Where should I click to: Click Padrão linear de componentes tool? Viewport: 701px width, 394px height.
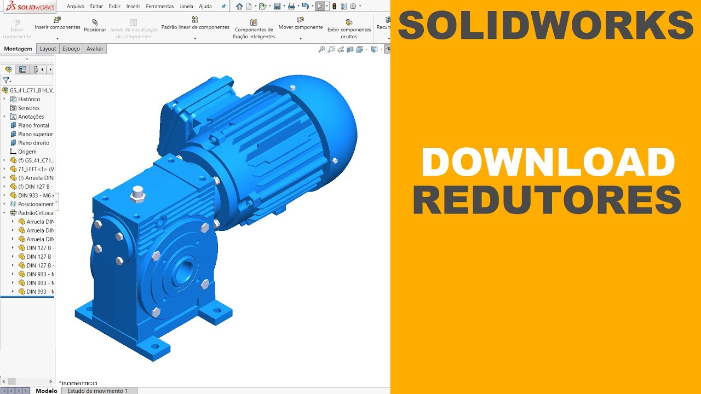[x=195, y=24]
